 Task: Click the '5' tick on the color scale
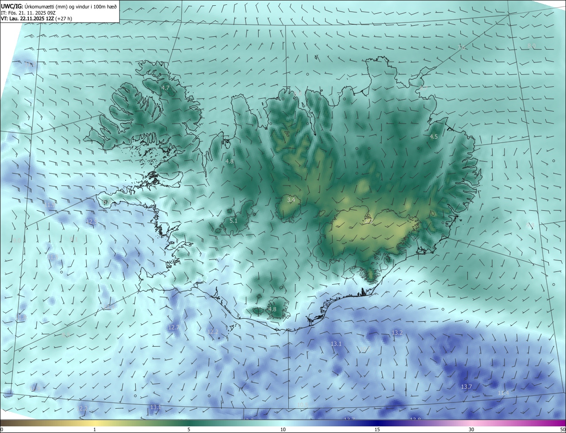189,429
